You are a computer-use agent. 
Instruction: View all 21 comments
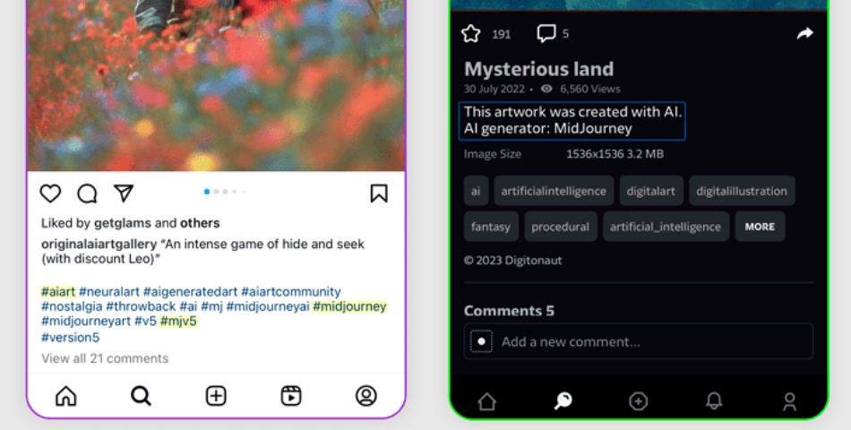pyautogui.click(x=105, y=358)
